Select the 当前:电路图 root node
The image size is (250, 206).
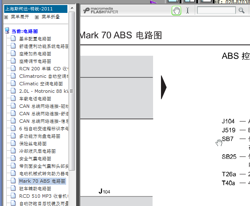click(x=25, y=31)
